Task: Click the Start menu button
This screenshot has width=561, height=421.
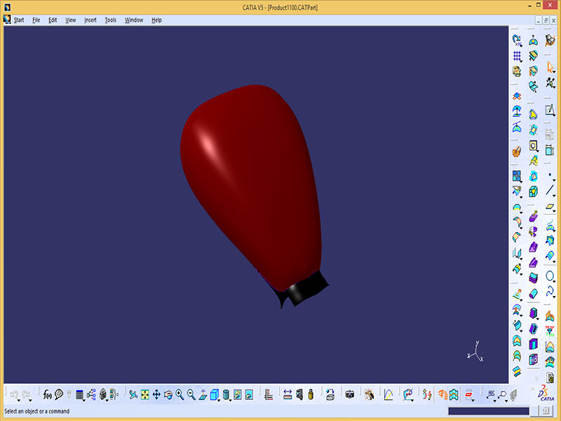Action: (x=19, y=20)
